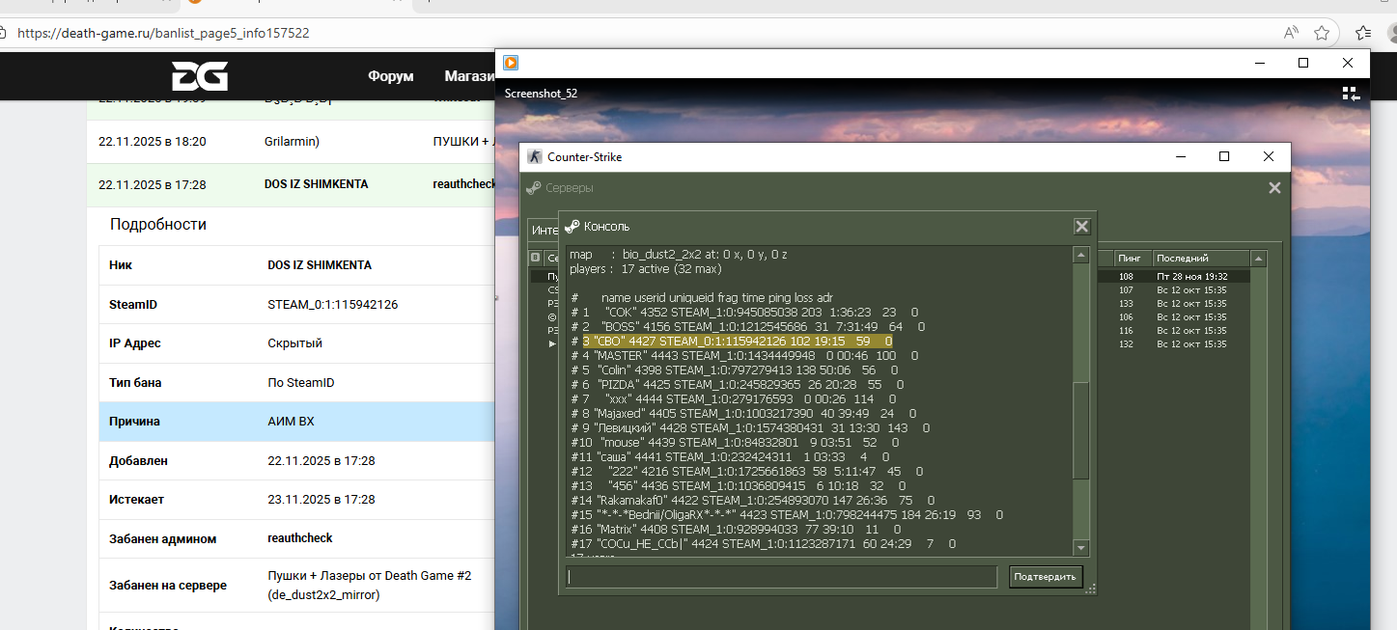Click the mini-view icon beside Screenshot_52
Viewport: 1397px width, 630px height.
pyautogui.click(x=1350, y=94)
